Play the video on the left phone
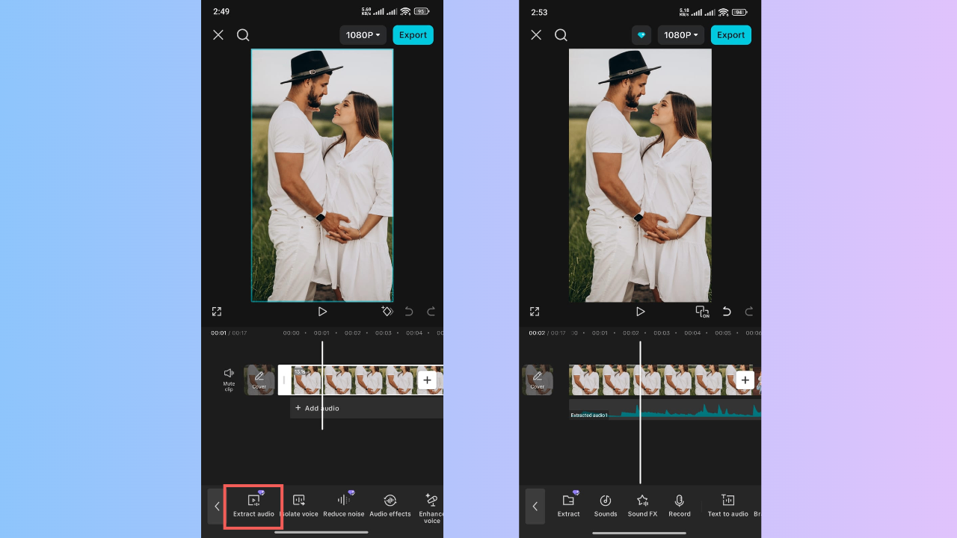Screen dimensions: 957x538 click(x=322, y=312)
